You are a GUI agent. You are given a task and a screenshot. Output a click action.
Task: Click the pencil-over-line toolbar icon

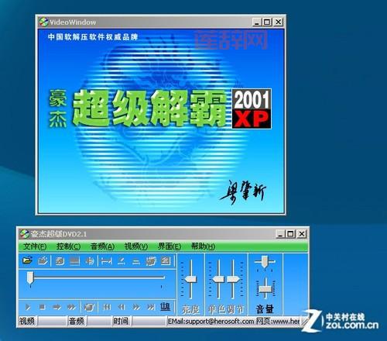pyautogui.click(x=122, y=261)
